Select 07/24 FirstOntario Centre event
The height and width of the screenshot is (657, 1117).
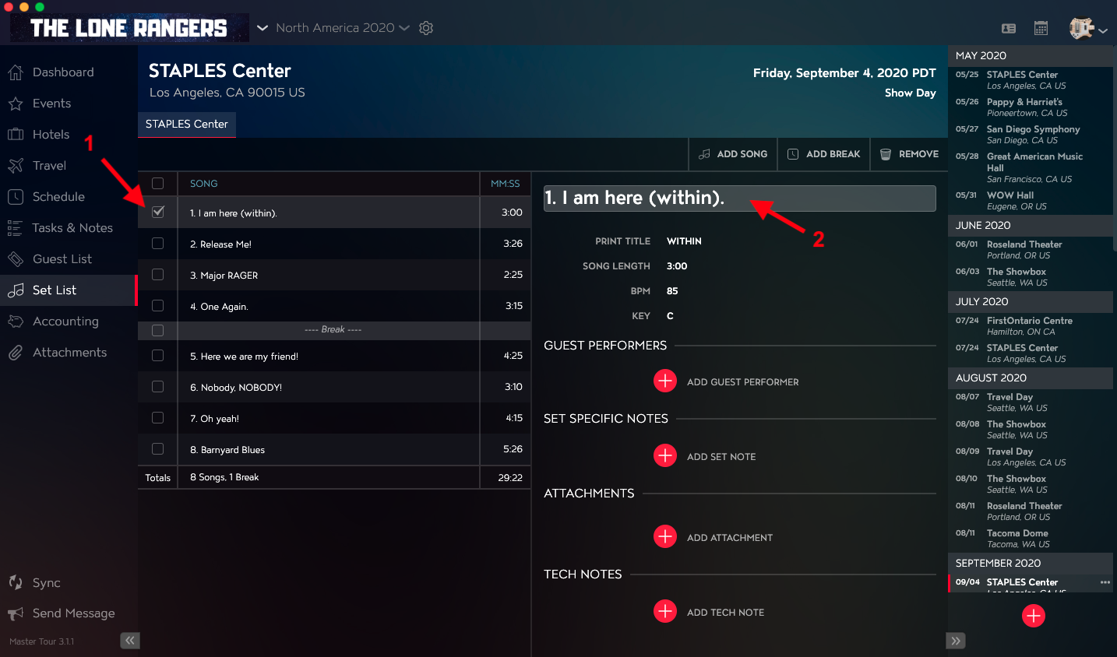(1030, 326)
